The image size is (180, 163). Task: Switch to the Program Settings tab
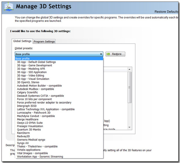tap(44, 42)
